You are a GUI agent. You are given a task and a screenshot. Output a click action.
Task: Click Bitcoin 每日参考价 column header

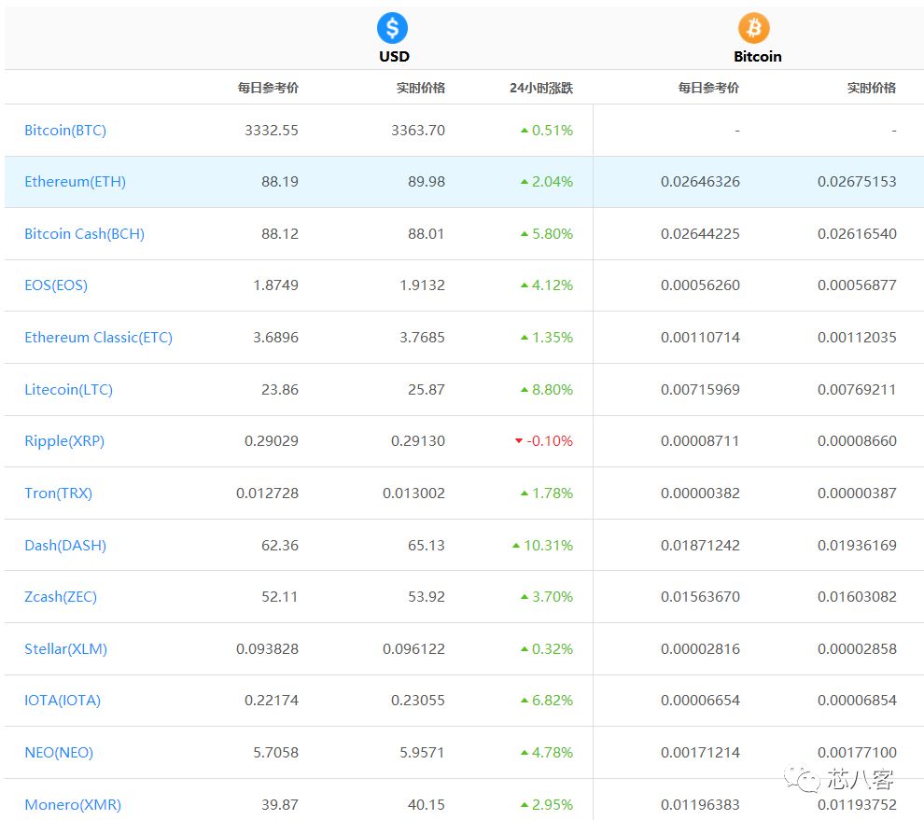coord(708,88)
